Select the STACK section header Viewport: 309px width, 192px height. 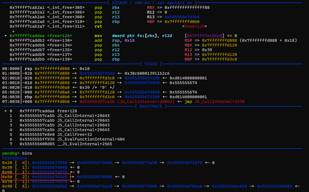click(151, 64)
